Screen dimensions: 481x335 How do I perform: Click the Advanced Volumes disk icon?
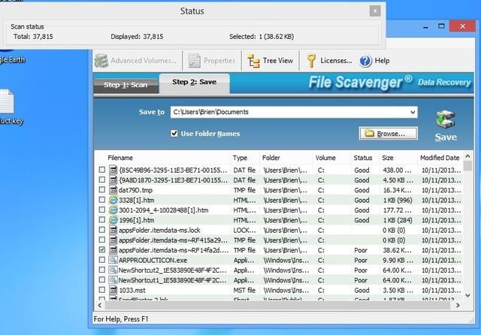101,60
